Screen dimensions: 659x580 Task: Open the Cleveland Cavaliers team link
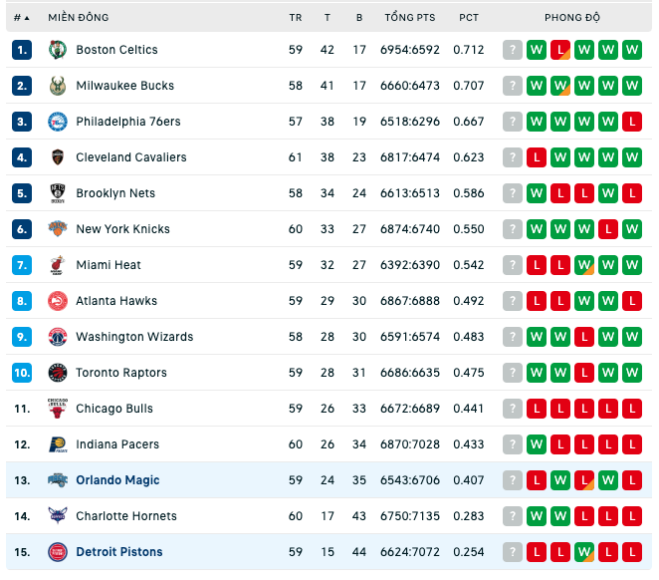131,157
